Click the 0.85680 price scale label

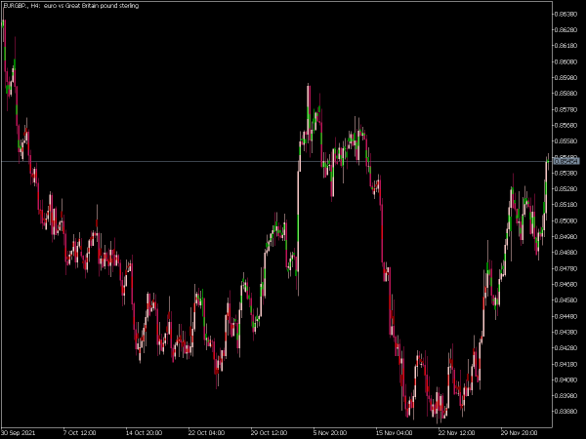(565, 125)
